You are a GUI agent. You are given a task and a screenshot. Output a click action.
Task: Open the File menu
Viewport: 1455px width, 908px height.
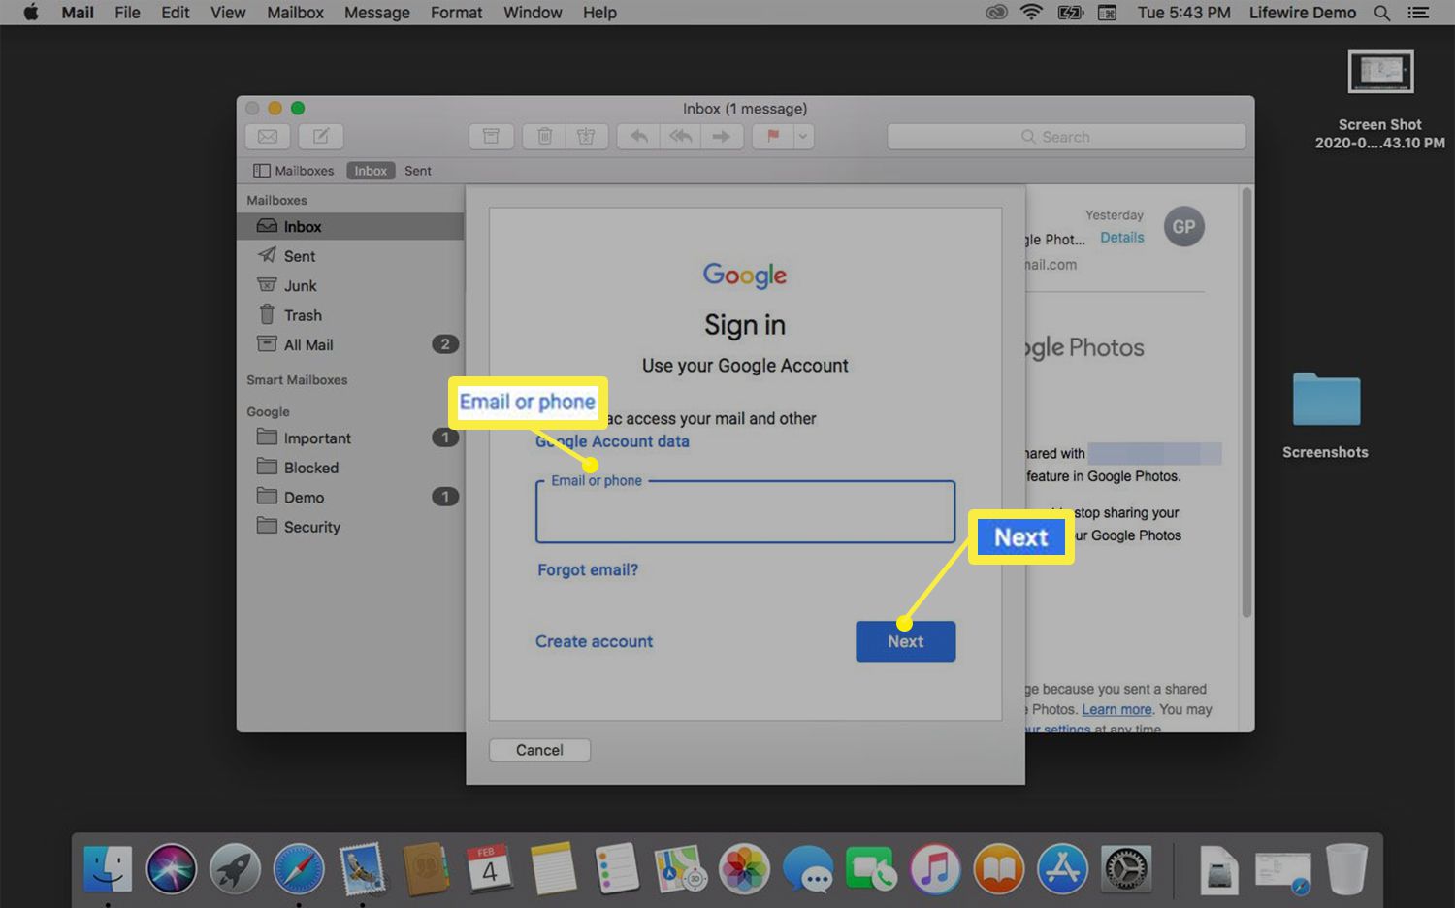[x=127, y=13]
